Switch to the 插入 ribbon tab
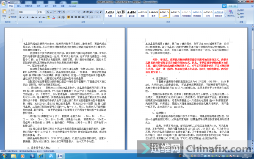254x159 pixels. 19,6
